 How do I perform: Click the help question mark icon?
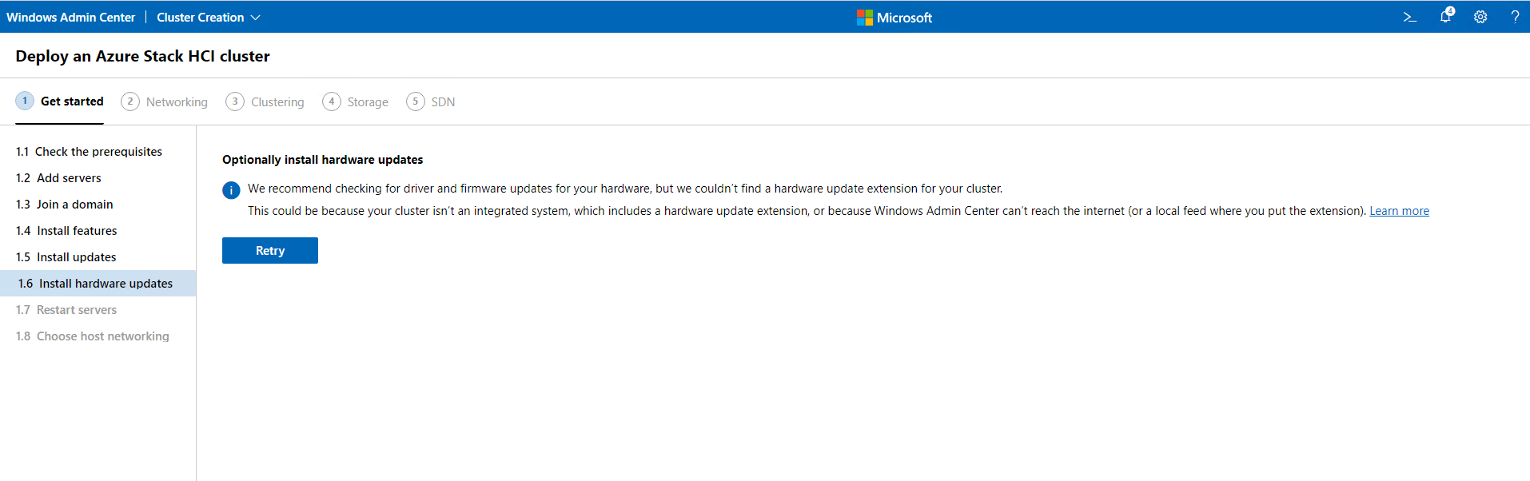[x=1515, y=17]
